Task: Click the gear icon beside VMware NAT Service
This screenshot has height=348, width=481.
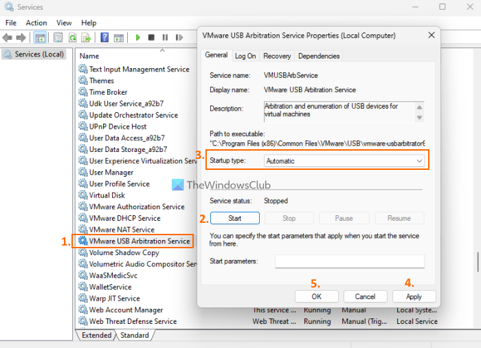Action: point(83,229)
